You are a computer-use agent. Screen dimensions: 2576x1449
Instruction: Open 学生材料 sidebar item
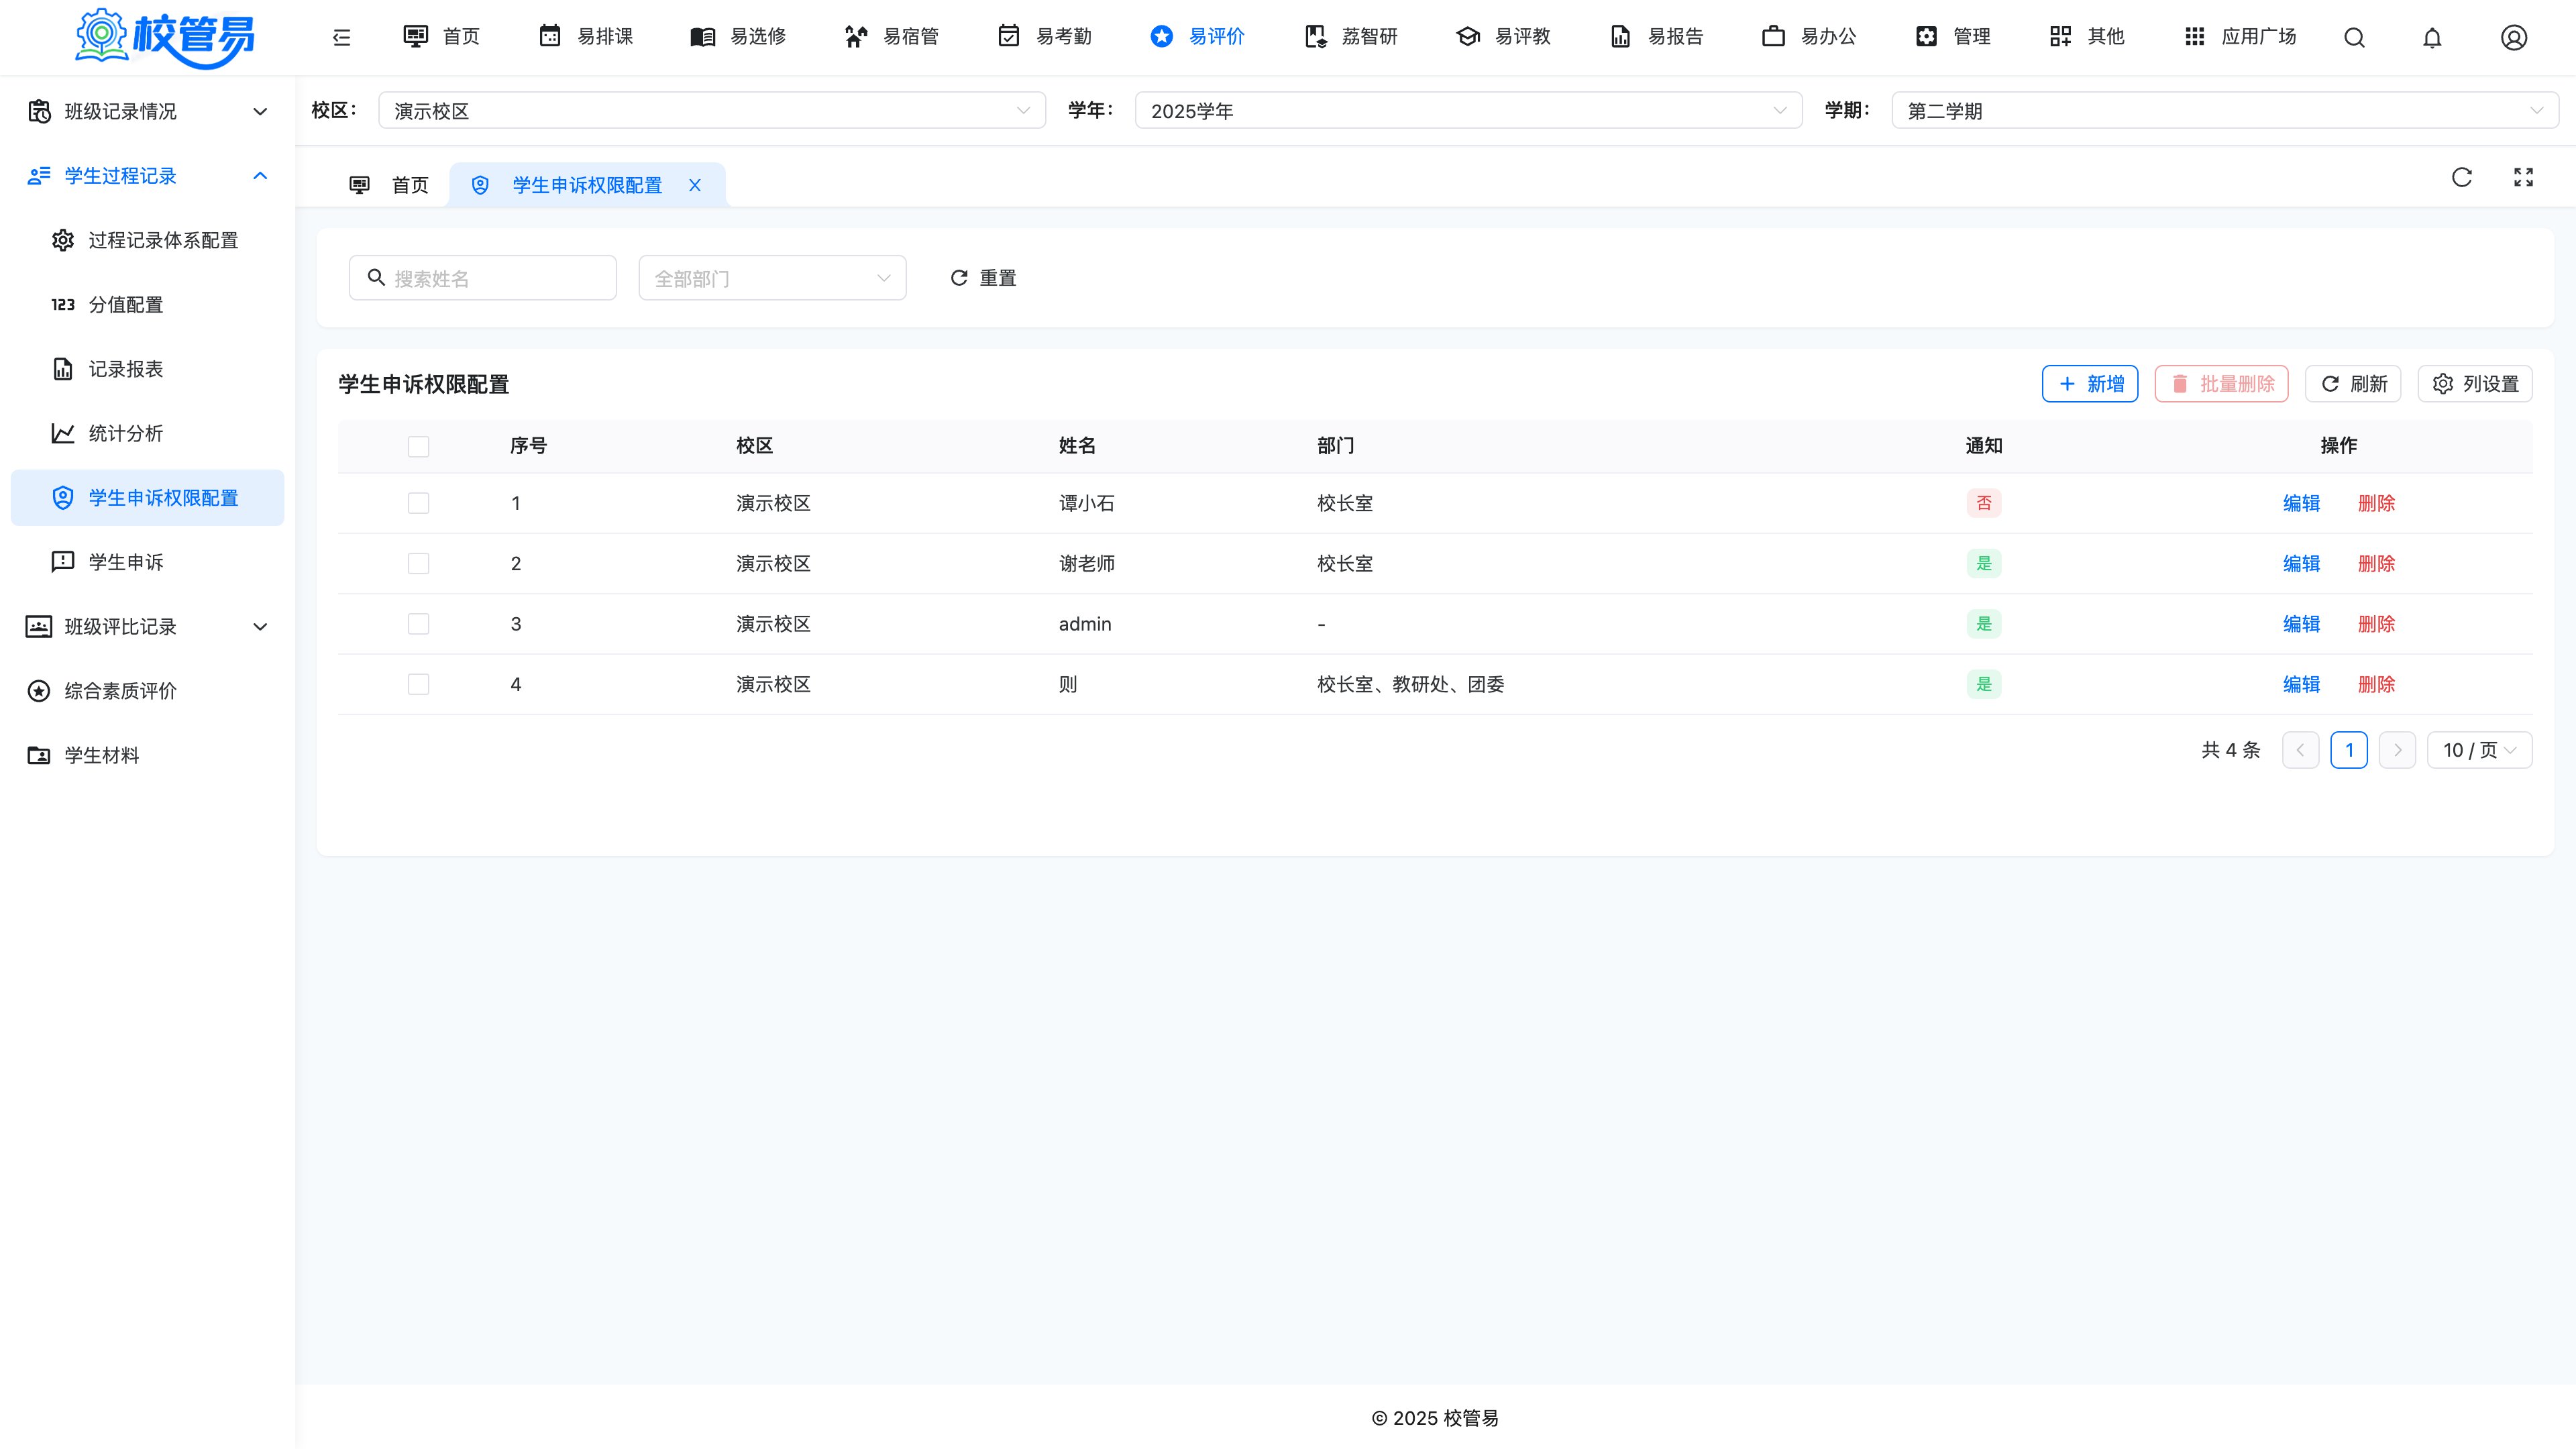click(x=148, y=755)
